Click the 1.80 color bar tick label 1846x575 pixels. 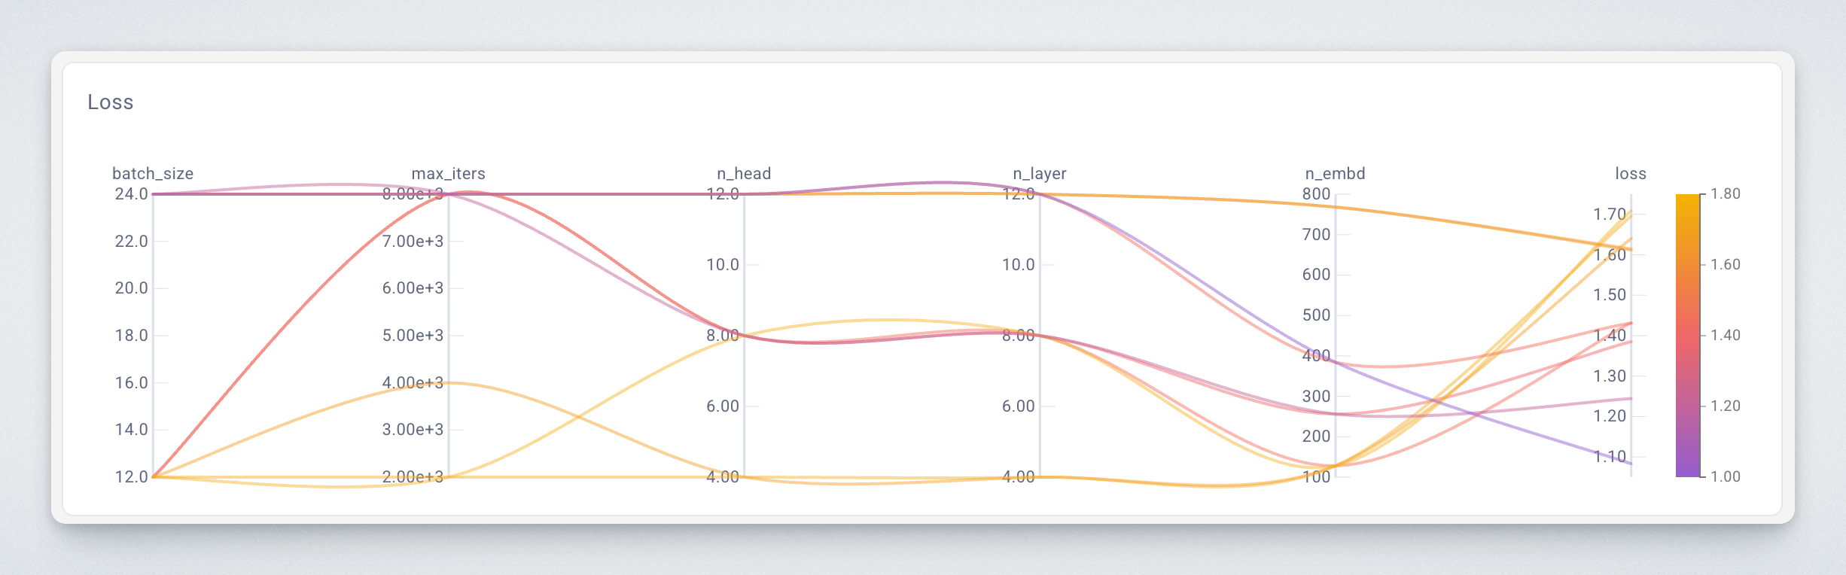tap(1726, 194)
